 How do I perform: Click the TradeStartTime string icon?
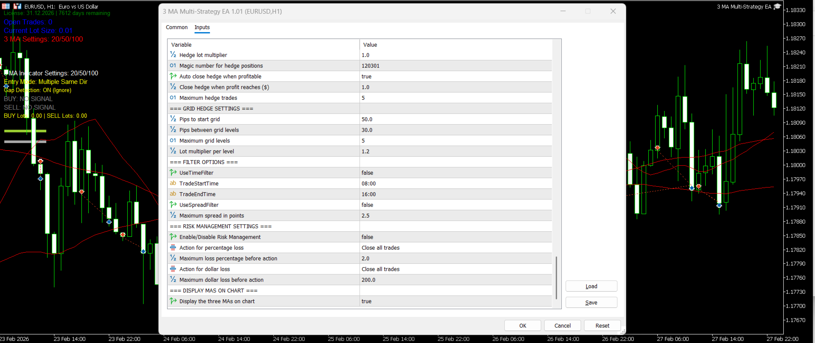click(173, 183)
